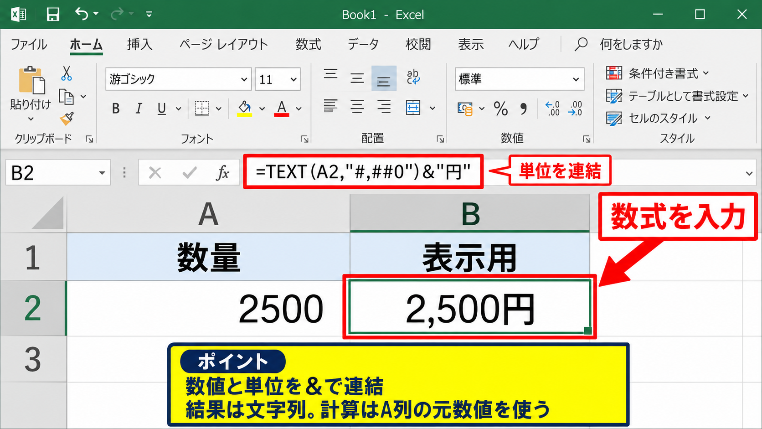
Task: Click the Align Left icon
Action: click(331, 107)
